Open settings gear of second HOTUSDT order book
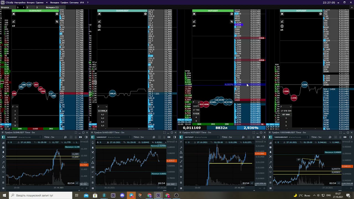The width and height of the screenshot is (354, 199). point(321,14)
